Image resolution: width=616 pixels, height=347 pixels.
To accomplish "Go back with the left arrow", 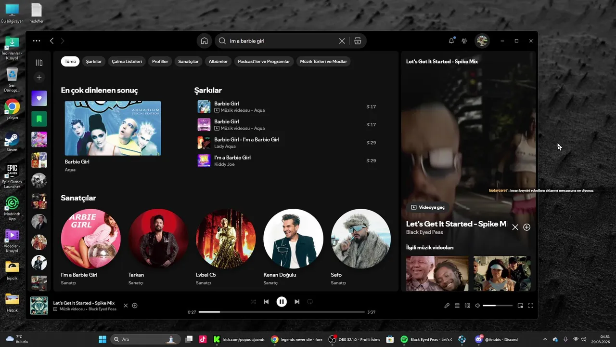I will [x=51, y=41].
